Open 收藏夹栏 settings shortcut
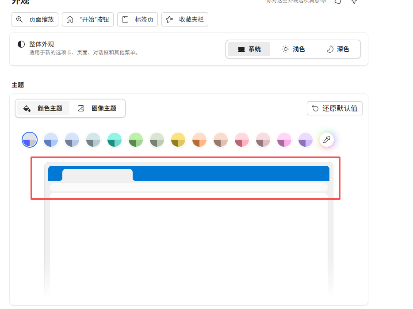Screen dimensions: 413x309 (x=184, y=19)
